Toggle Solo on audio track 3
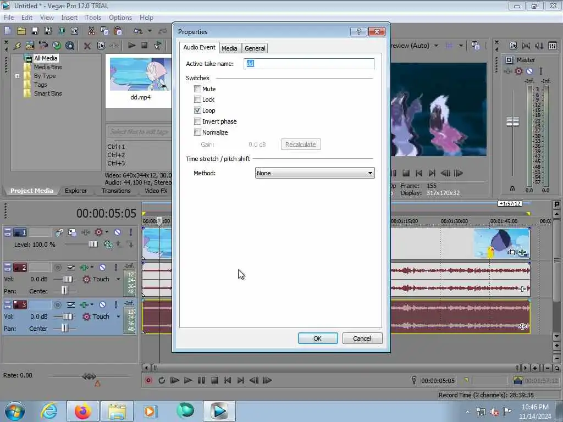Viewport: 563px width, 422px height. tap(115, 304)
